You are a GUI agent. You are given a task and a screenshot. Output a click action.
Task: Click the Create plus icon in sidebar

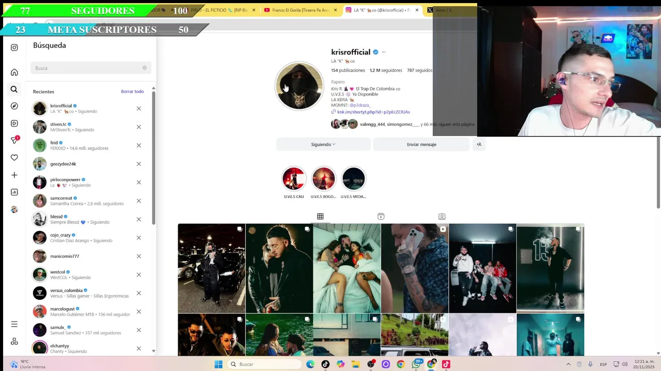[14, 175]
